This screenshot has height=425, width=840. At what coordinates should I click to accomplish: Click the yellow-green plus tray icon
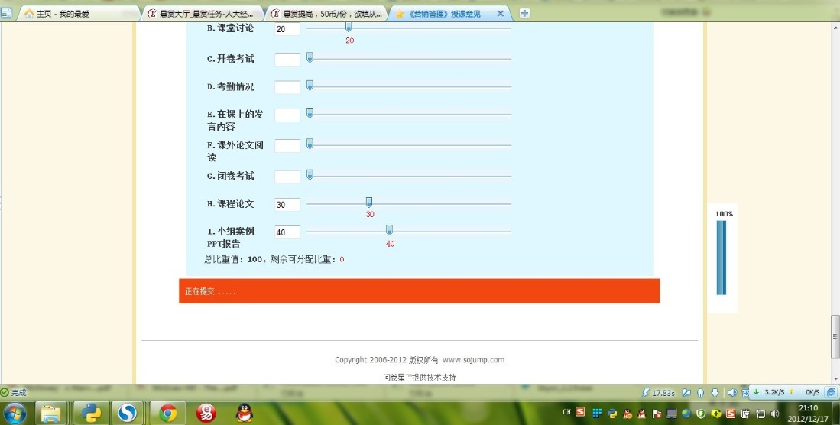(716, 414)
